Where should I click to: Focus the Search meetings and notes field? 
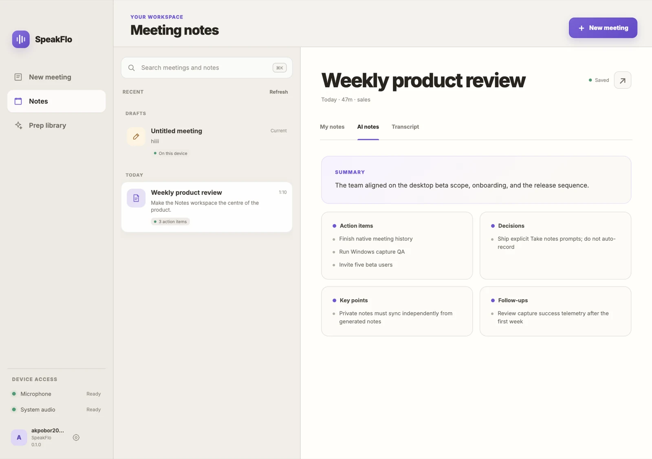207,68
